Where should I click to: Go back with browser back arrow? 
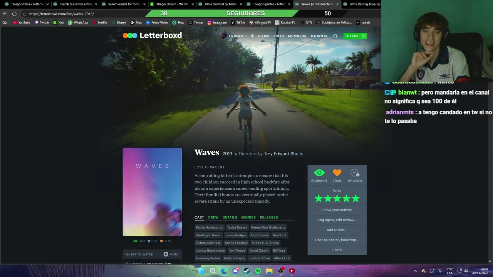coord(5,14)
